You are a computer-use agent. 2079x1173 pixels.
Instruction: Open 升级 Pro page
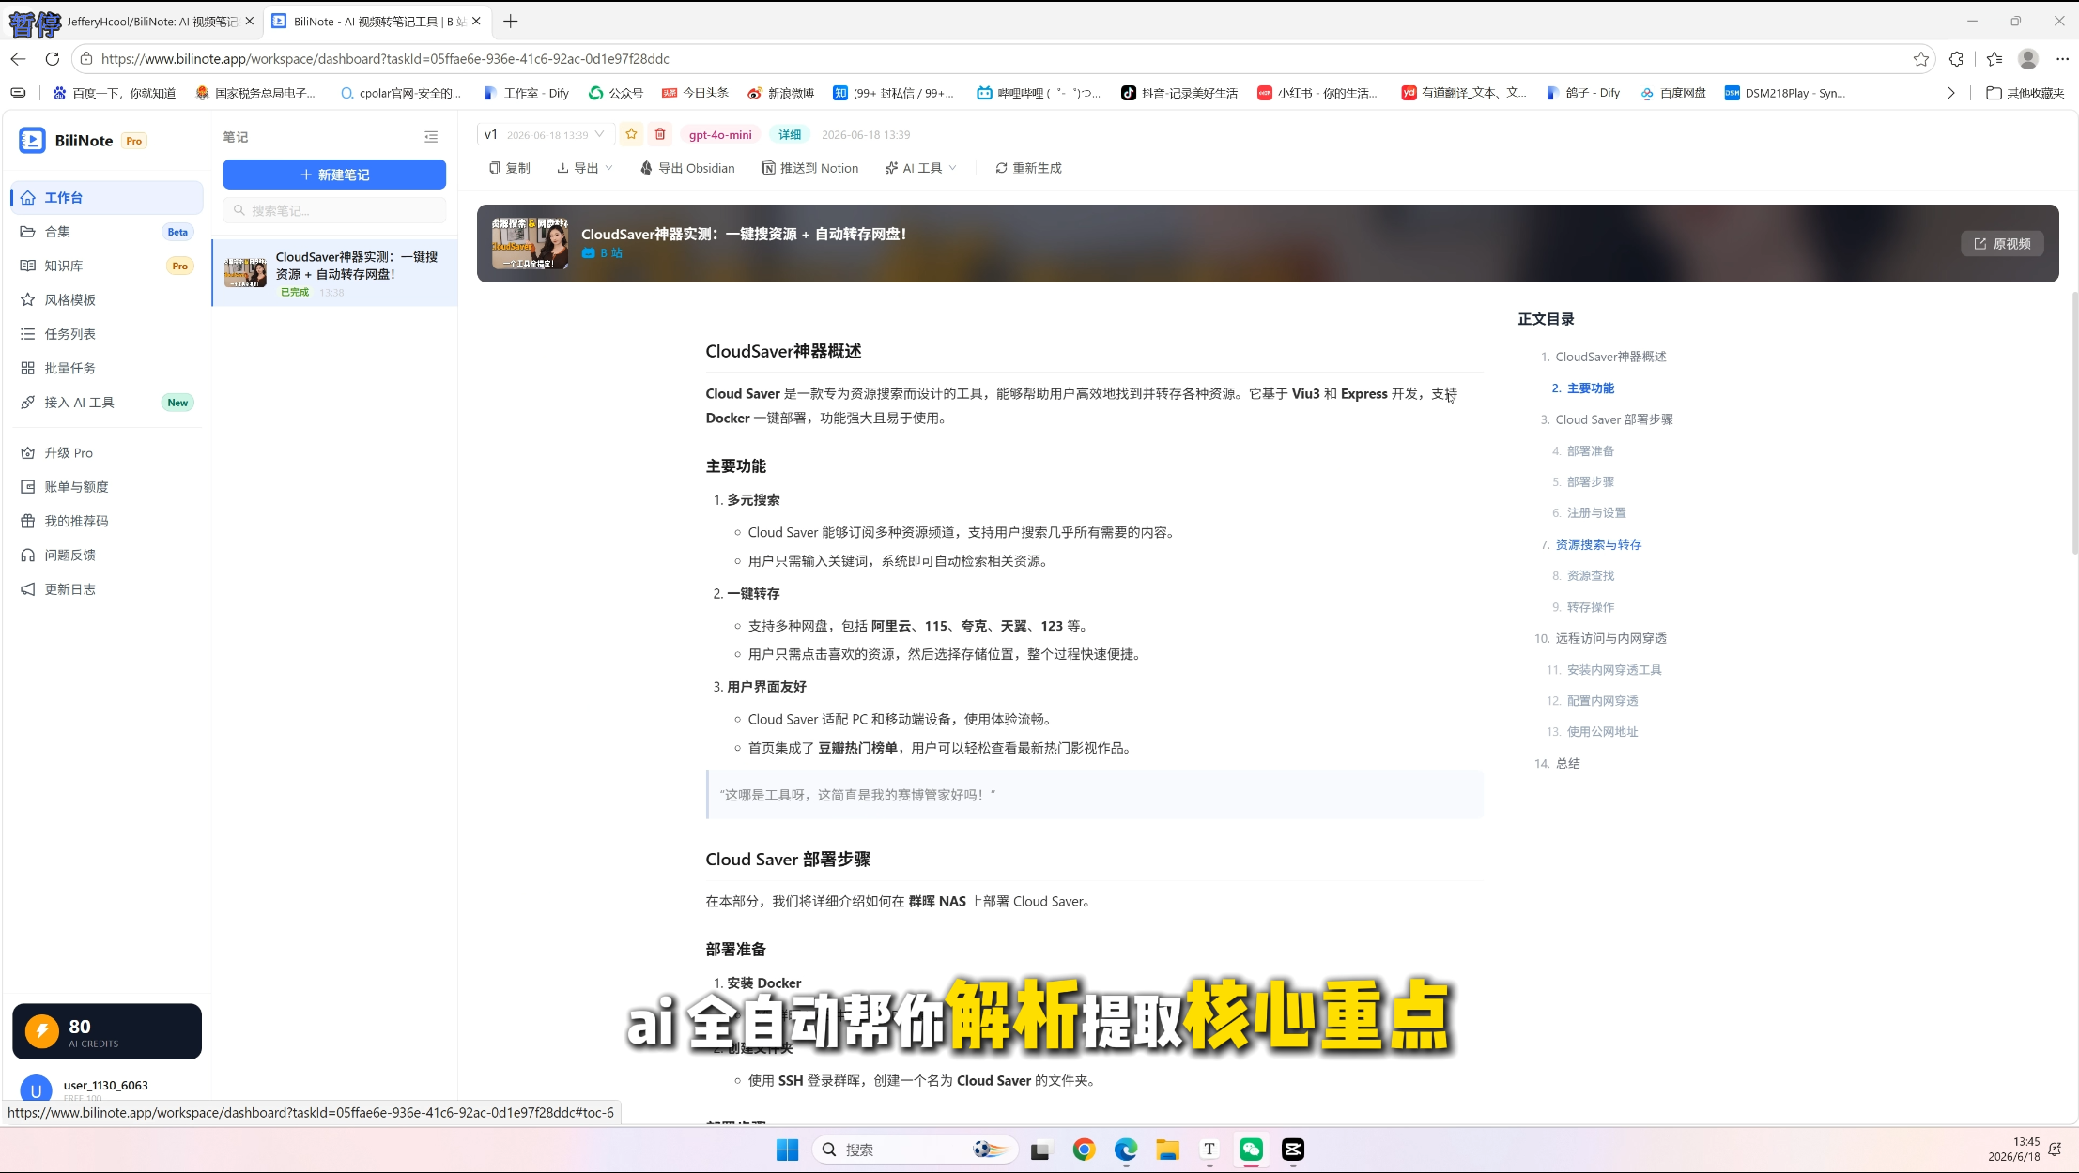coord(107,452)
